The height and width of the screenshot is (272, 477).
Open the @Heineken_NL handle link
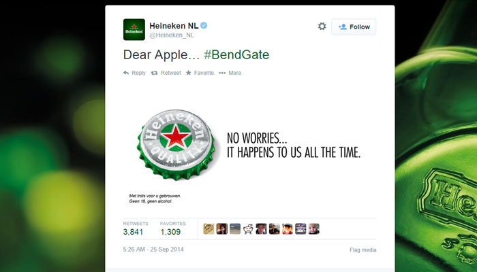pyautogui.click(x=172, y=35)
